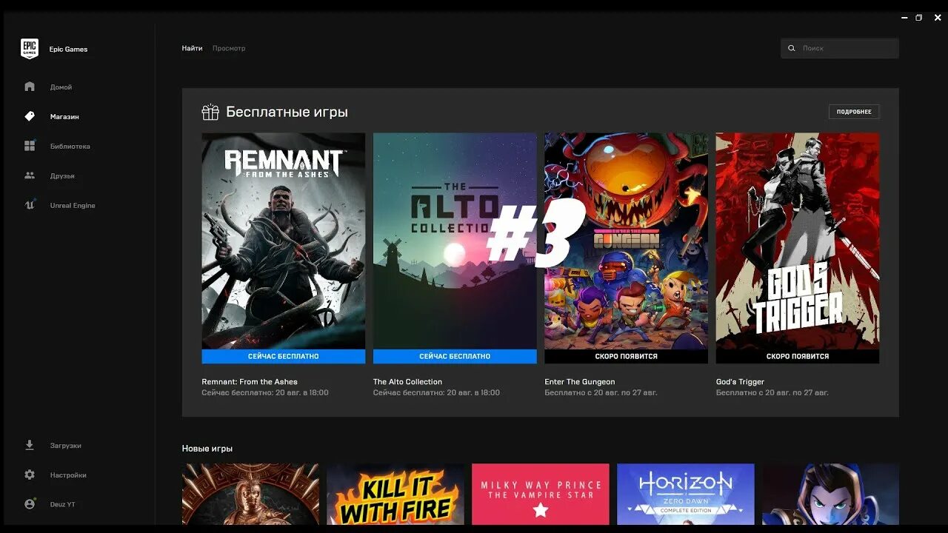Select the Магазин store tag icon
Screen dimensions: 948x533
click(30, 116)
